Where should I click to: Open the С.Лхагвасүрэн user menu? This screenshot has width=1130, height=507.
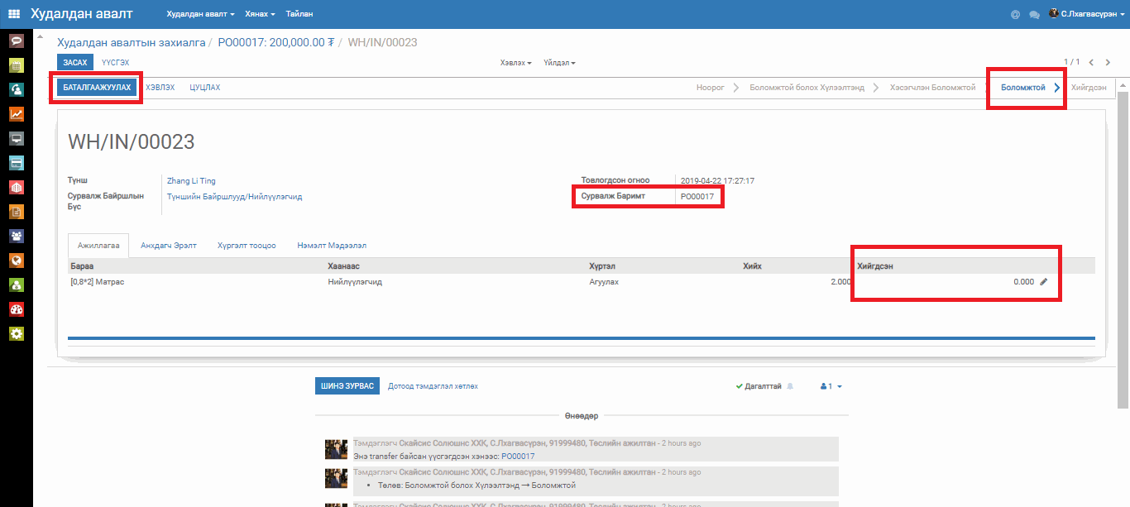[x=1087, y=14]
